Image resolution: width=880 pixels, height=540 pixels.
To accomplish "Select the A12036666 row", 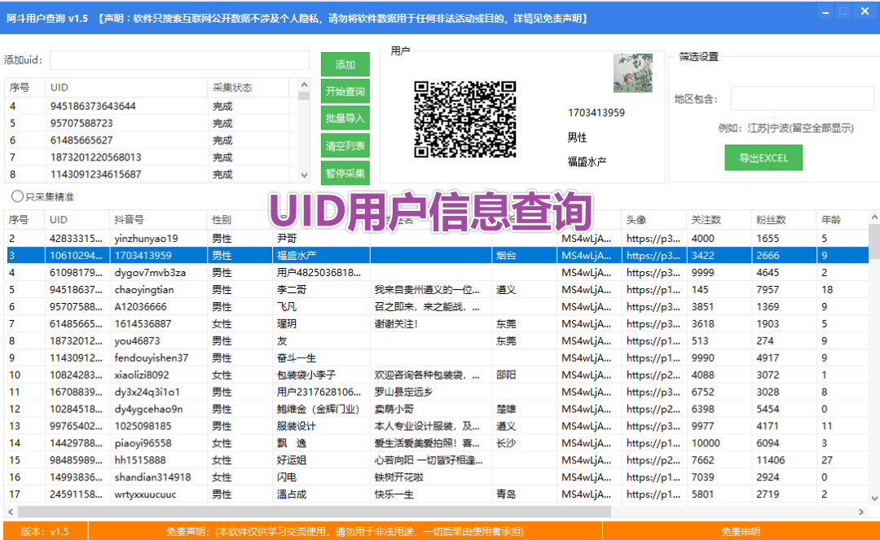I will [x=437, y=307].
